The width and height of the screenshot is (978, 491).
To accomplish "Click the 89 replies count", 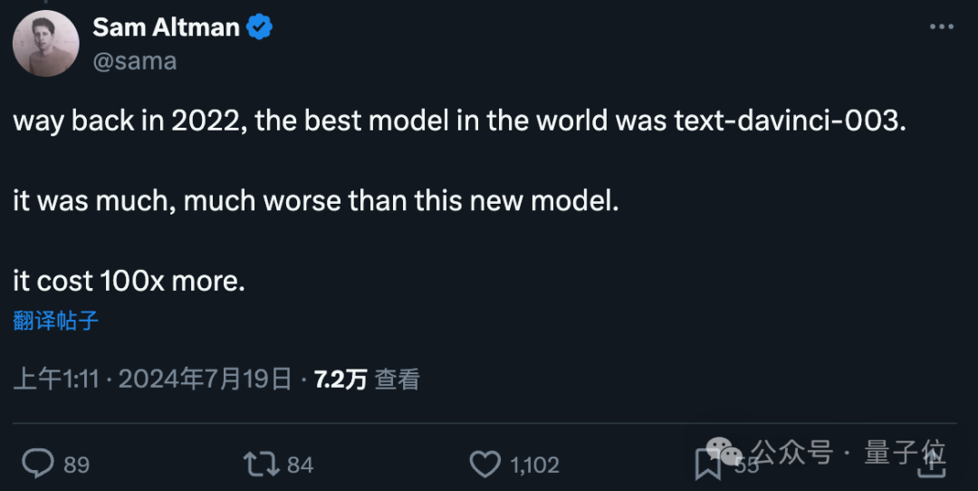I will click(x=77, y=465).
